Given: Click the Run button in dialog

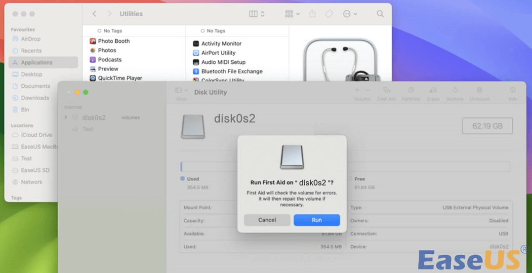Looking at the screenshot, I should (x=317, y=220).
